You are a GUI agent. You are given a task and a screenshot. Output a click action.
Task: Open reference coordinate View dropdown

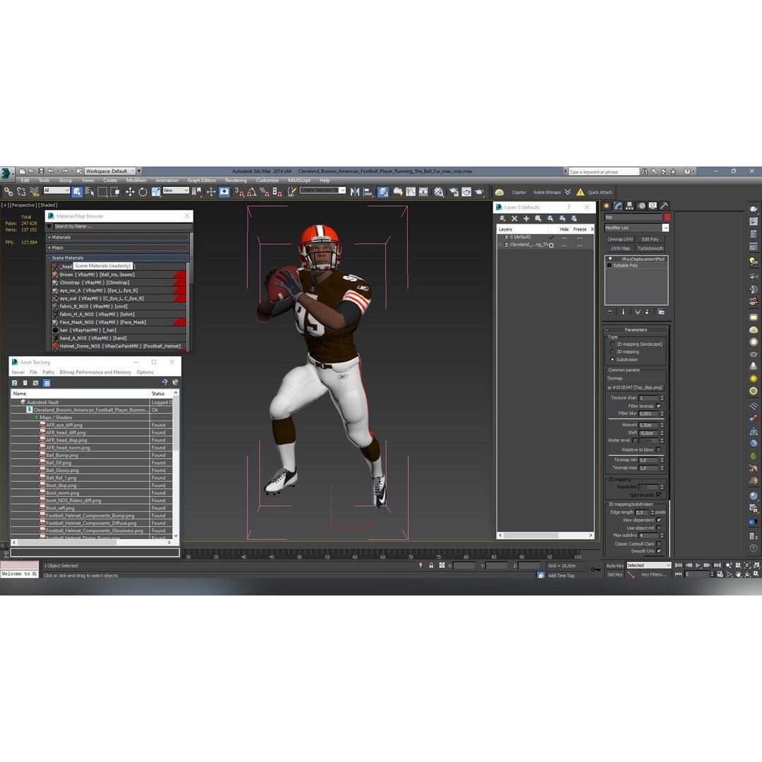[x=176, y=190]
